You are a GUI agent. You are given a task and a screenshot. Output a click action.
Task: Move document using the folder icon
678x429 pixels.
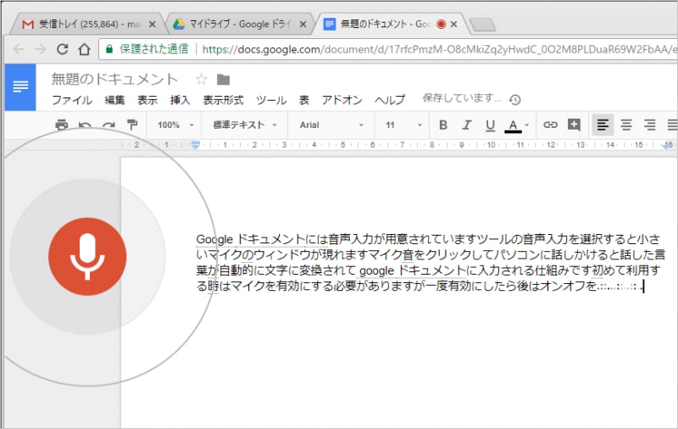(223, 80)
